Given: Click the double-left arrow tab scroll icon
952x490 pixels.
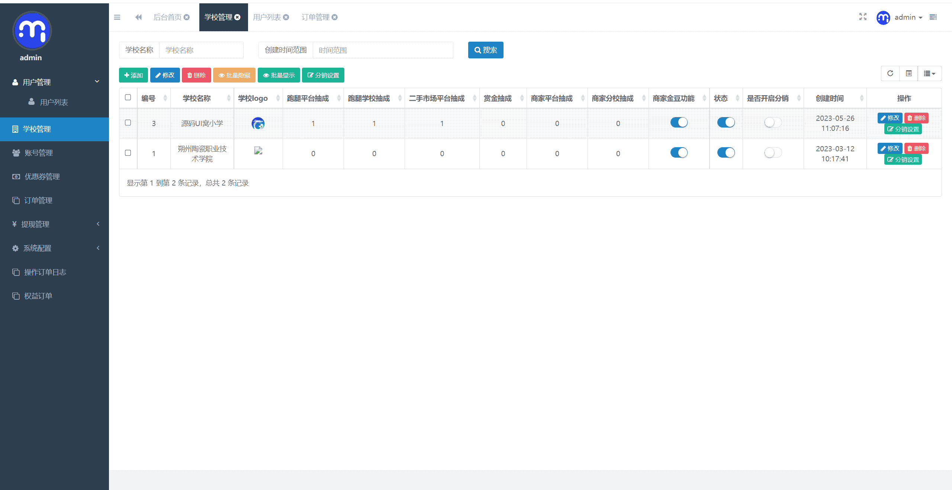Looking at the screenshot, I should [x=138, y=17].
